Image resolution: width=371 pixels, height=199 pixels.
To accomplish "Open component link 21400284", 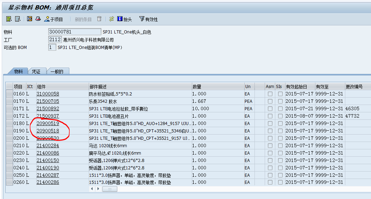I will [x=48, y=145].
